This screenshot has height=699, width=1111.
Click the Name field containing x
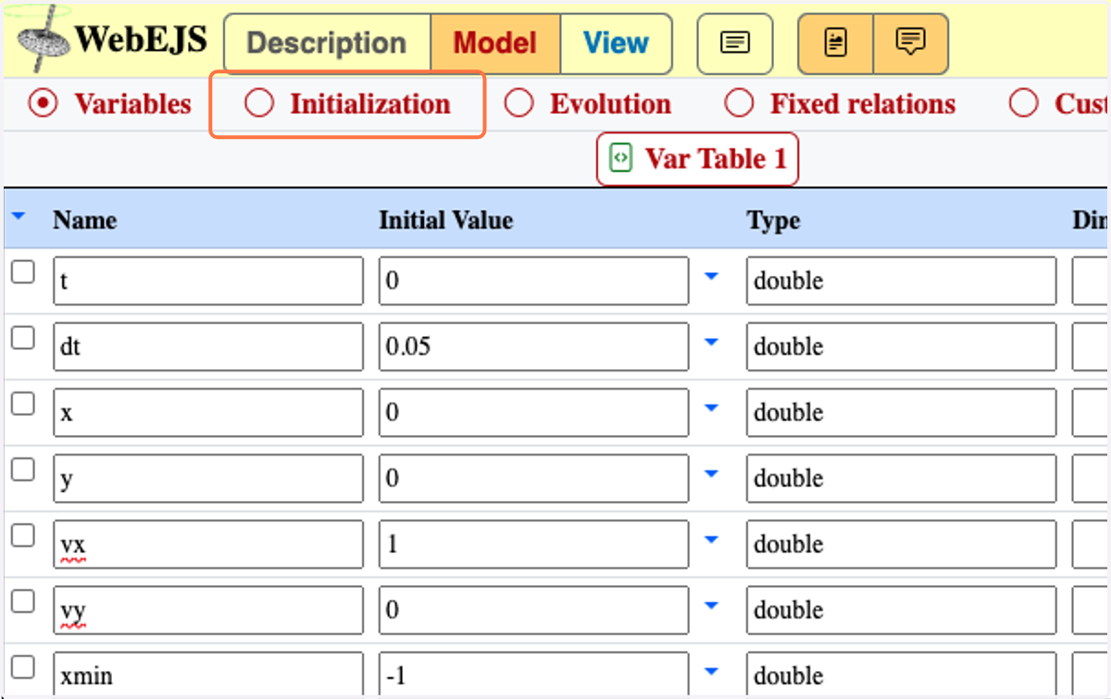point(208,412)
